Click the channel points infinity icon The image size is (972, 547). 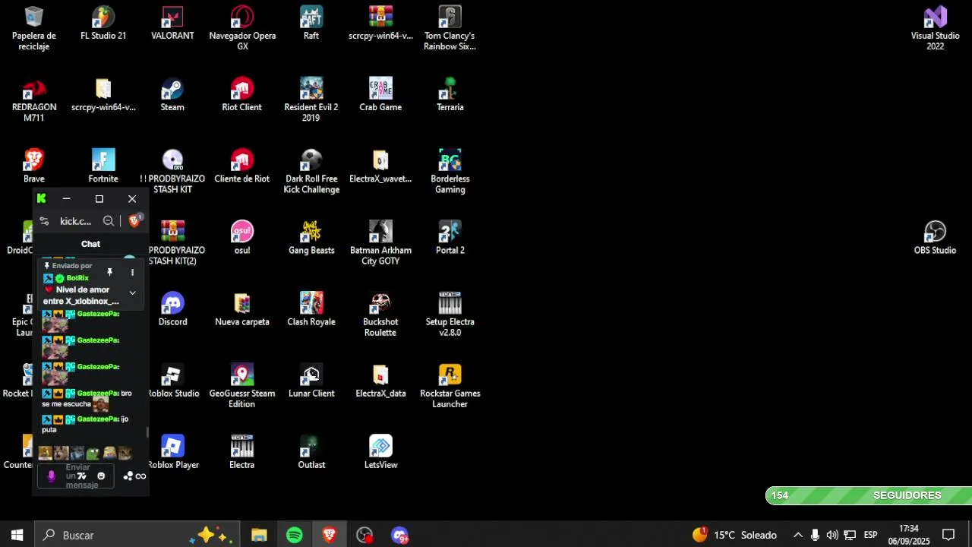(x=140, y=476)
